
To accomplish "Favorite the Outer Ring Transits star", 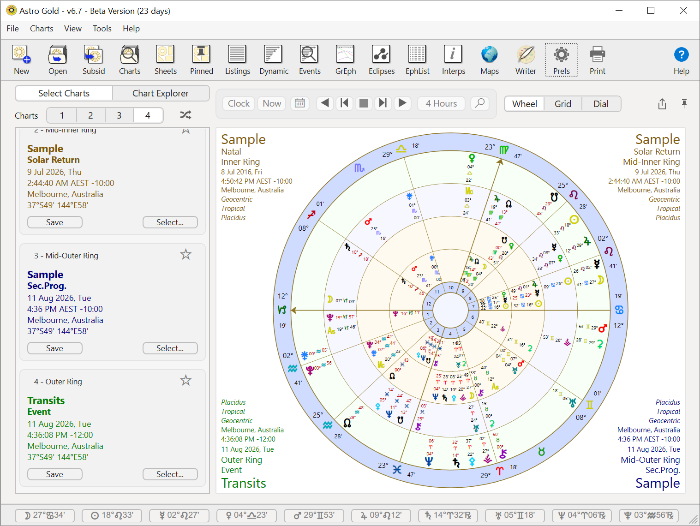I will click(x=185, y=380).
